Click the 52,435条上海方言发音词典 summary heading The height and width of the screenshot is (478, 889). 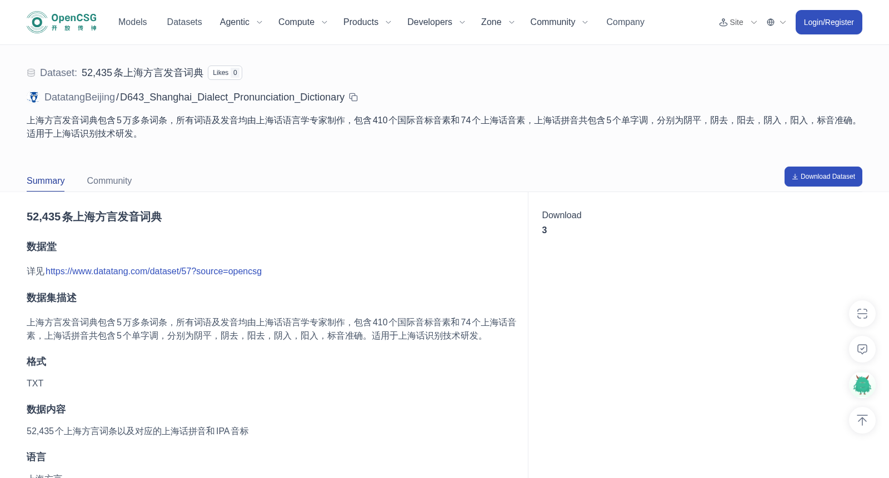[94, 217]
